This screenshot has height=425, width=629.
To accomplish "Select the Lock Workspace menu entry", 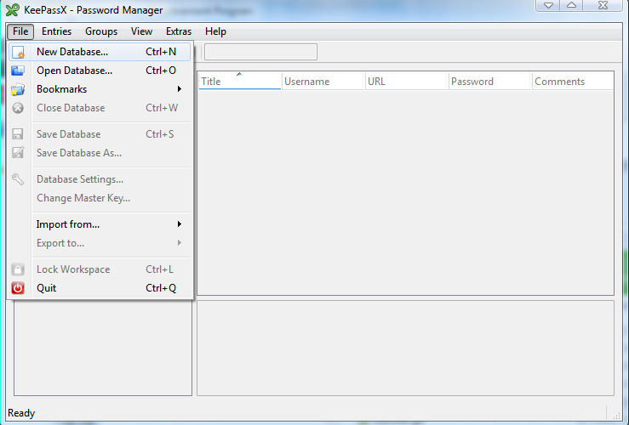I will point(100,269).
